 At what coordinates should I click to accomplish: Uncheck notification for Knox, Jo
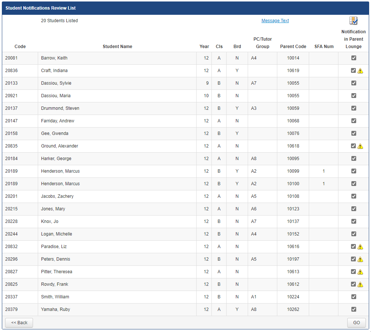coord(354,221)
